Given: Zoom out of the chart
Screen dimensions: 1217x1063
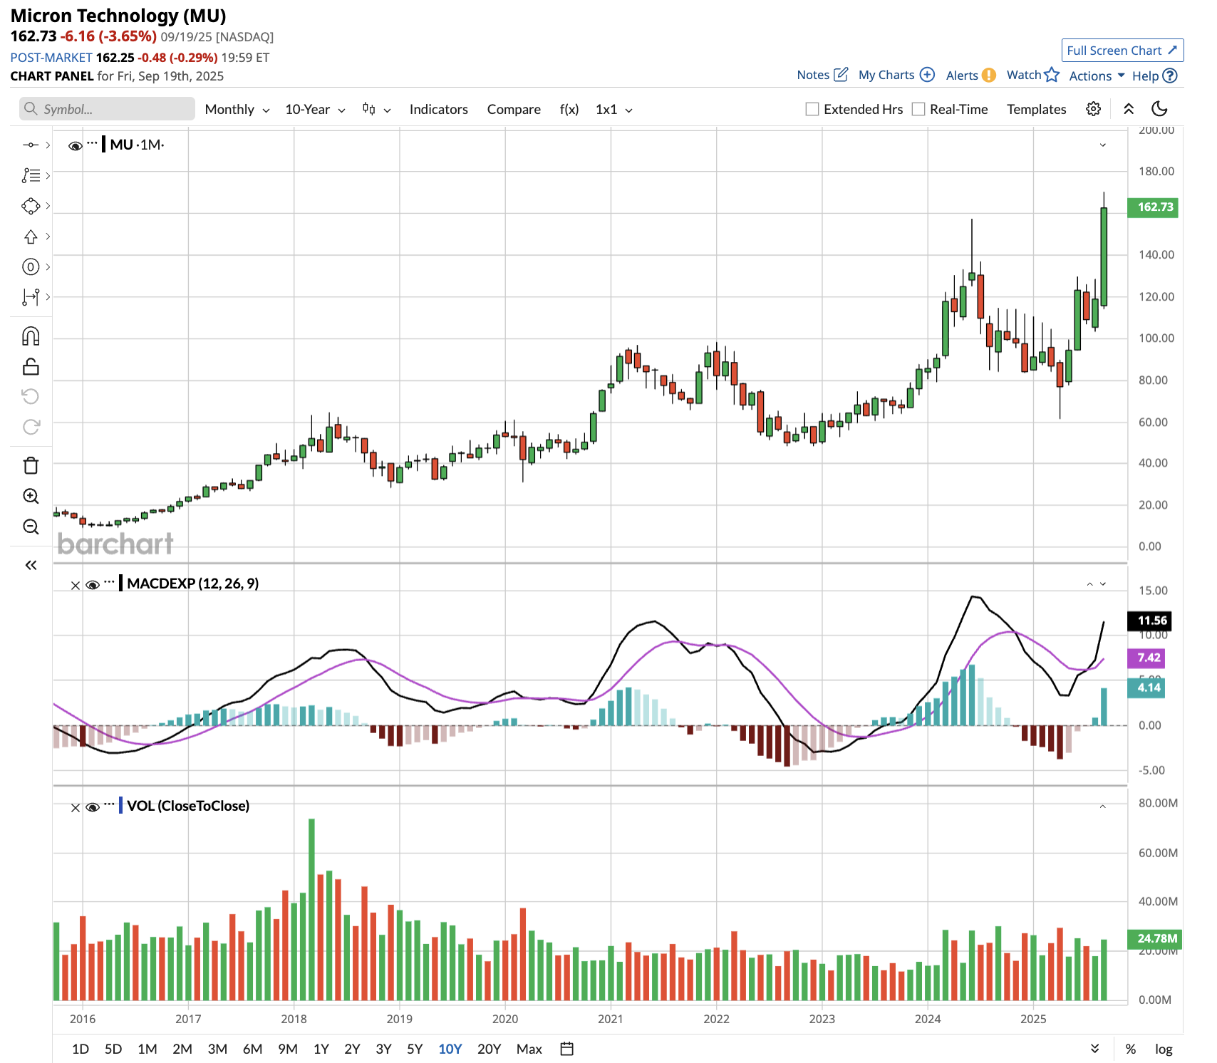Looking at the screenshot, I should 31,527.
